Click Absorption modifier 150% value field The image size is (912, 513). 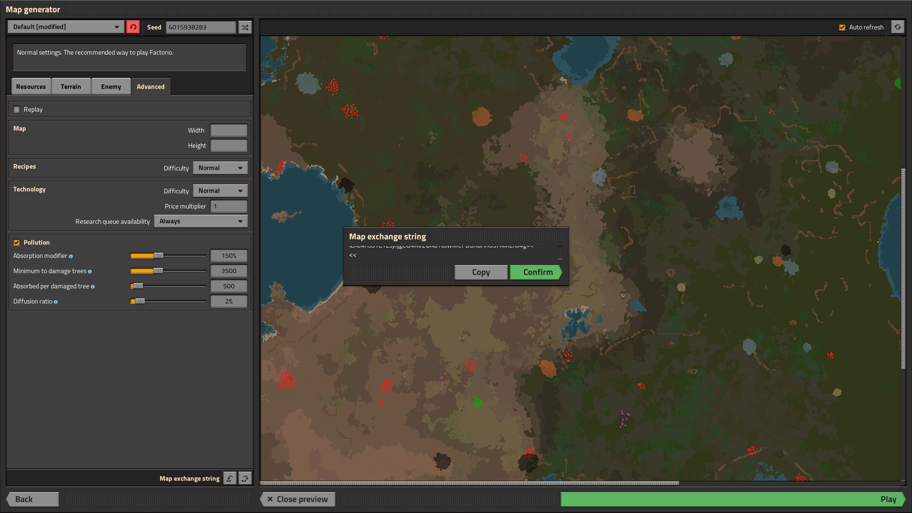(x=229, y=256)
